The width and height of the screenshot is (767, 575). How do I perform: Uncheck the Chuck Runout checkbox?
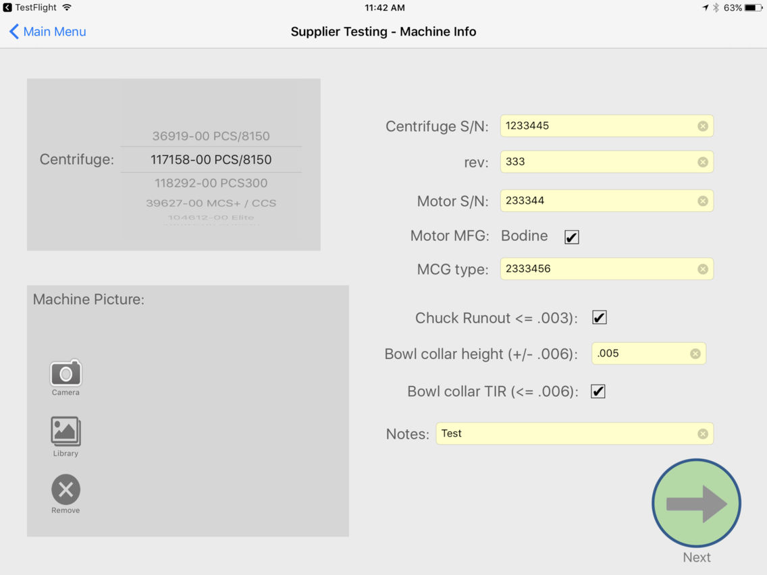point(599,317)
